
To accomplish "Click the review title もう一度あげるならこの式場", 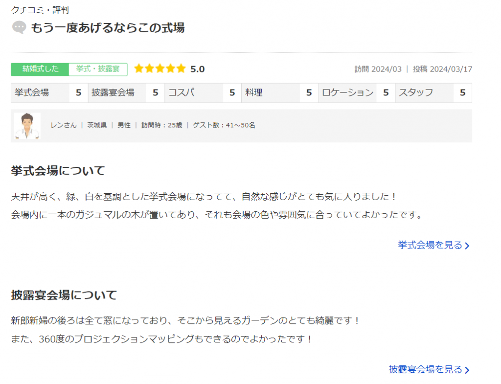I will pyautogui.click(x=108, y=28).
